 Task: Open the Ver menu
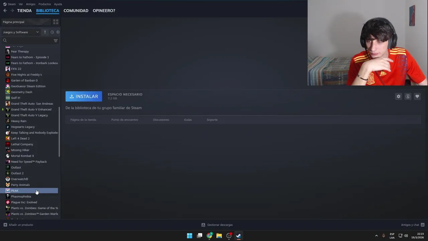pyautogui.click(x=21, y=4)
